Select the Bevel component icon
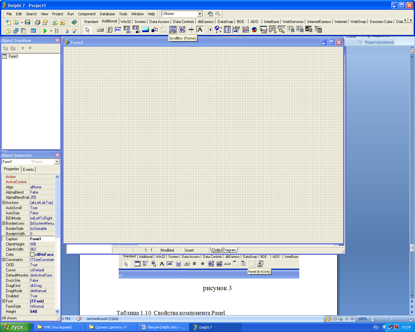The height and width of the screenshot is (332, 415). coord(164,30)
